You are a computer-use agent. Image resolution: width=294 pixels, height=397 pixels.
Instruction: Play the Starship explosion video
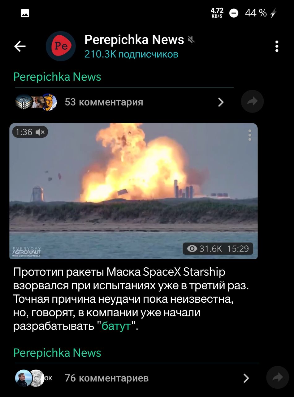tap(133, 191)
